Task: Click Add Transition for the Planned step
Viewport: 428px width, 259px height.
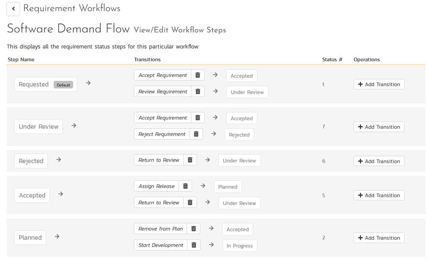Action: [379, 238]
